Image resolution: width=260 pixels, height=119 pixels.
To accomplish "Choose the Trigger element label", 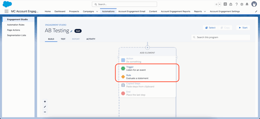I will click(130, 67).
